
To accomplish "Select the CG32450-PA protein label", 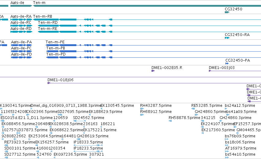I will tap(238, 60).
